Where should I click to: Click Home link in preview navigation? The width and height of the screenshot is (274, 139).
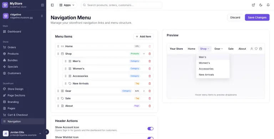pyautogui.click(x=191, y=49)
